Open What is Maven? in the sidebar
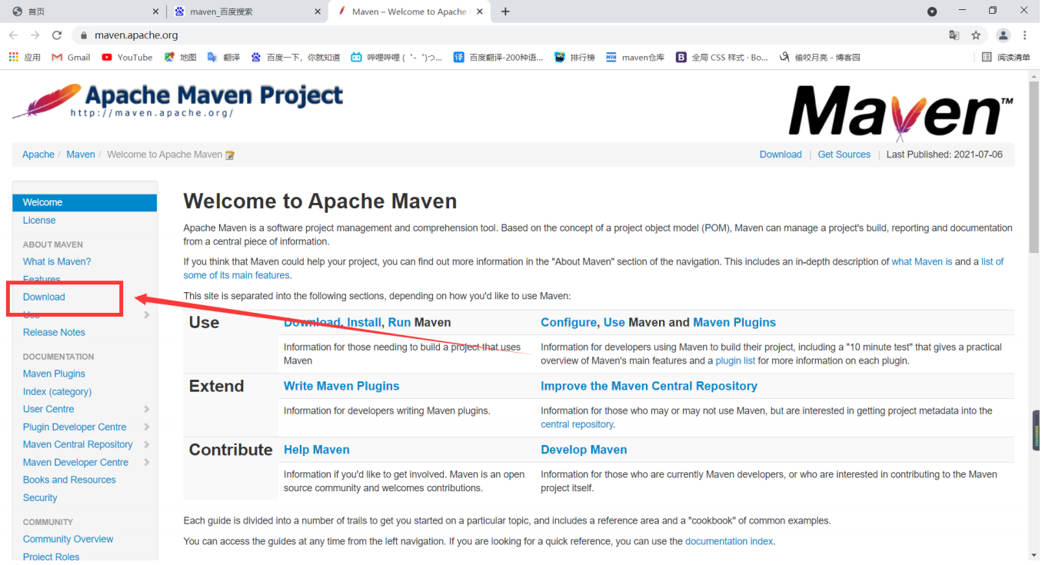The height and width of the screenshot is (565, 1042). tap(57, 261)
